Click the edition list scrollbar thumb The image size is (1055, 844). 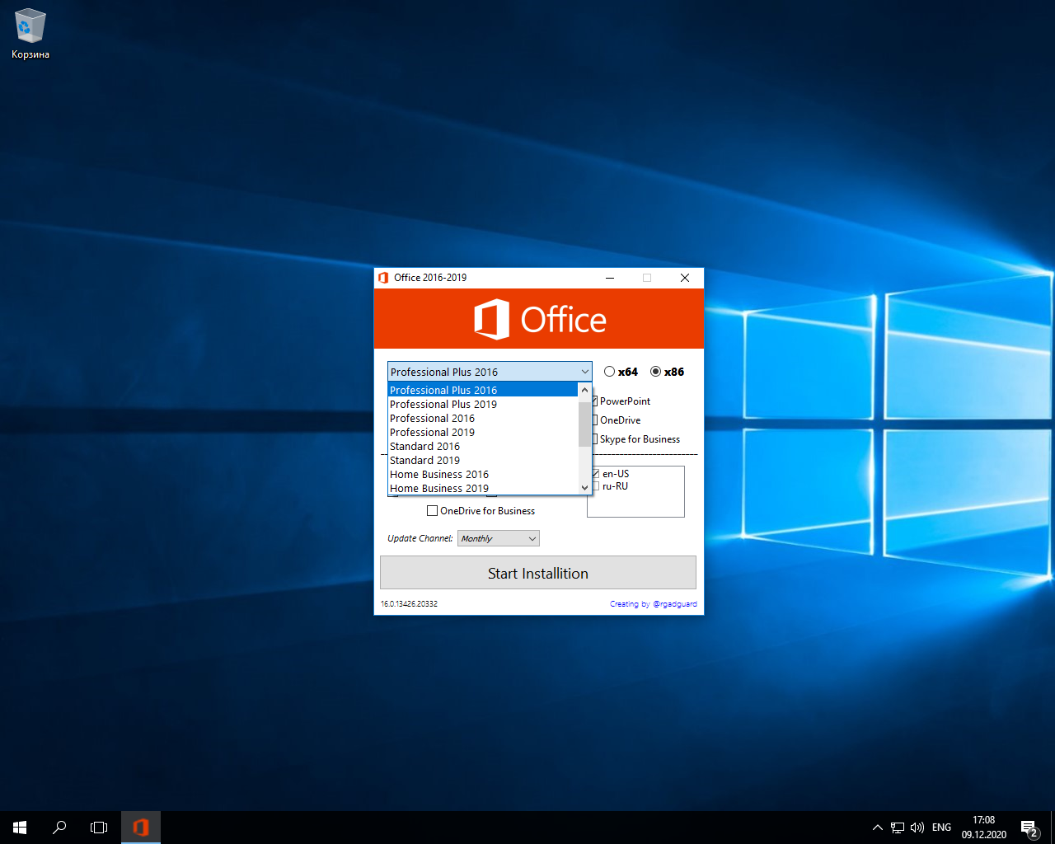584,424
